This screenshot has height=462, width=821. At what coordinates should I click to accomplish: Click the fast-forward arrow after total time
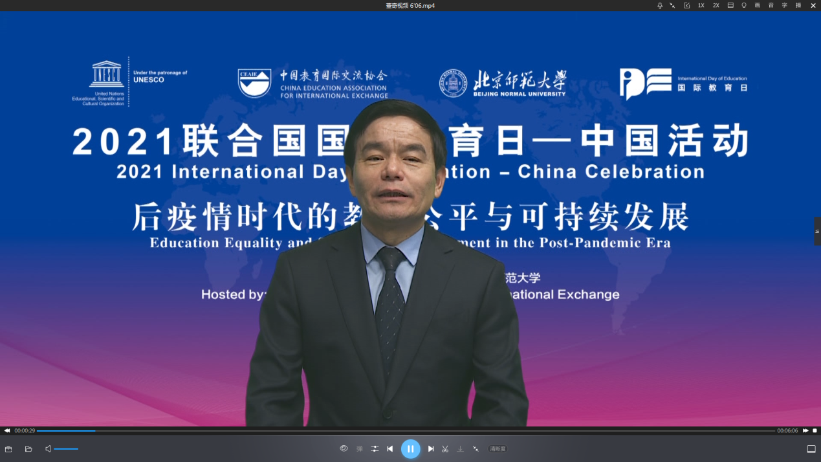pos(805,431)
